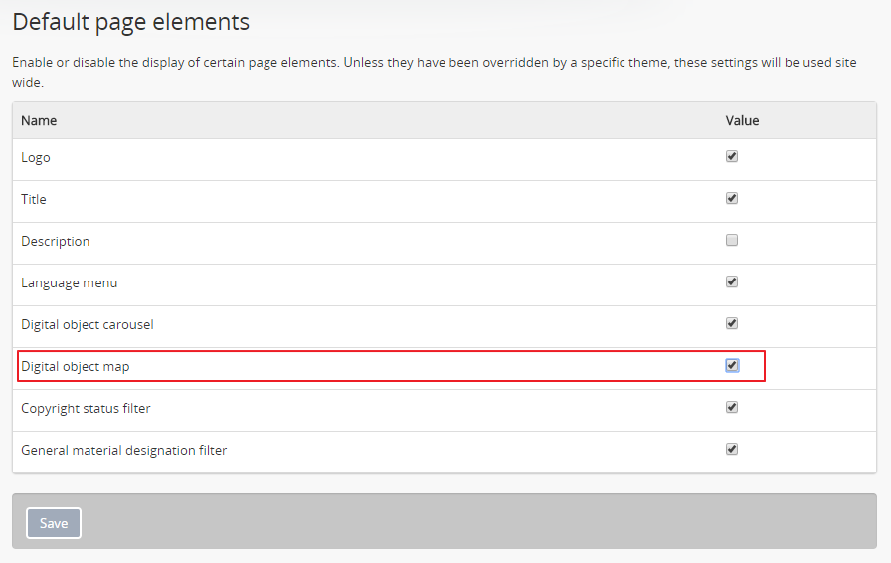The height and width of the screenshot is (563, 891).
Task: Select the Copyright status filter label
Action: (86, 409)
